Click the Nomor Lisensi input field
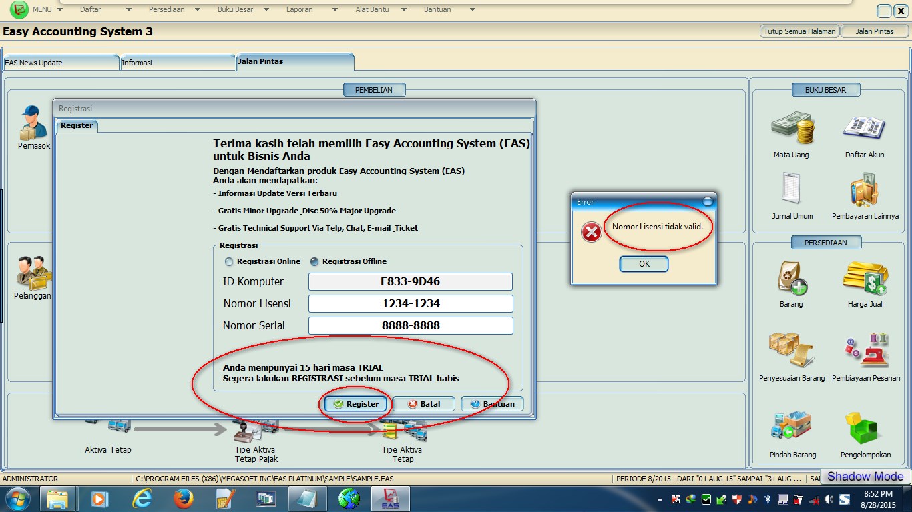 (x=410, y=303)
